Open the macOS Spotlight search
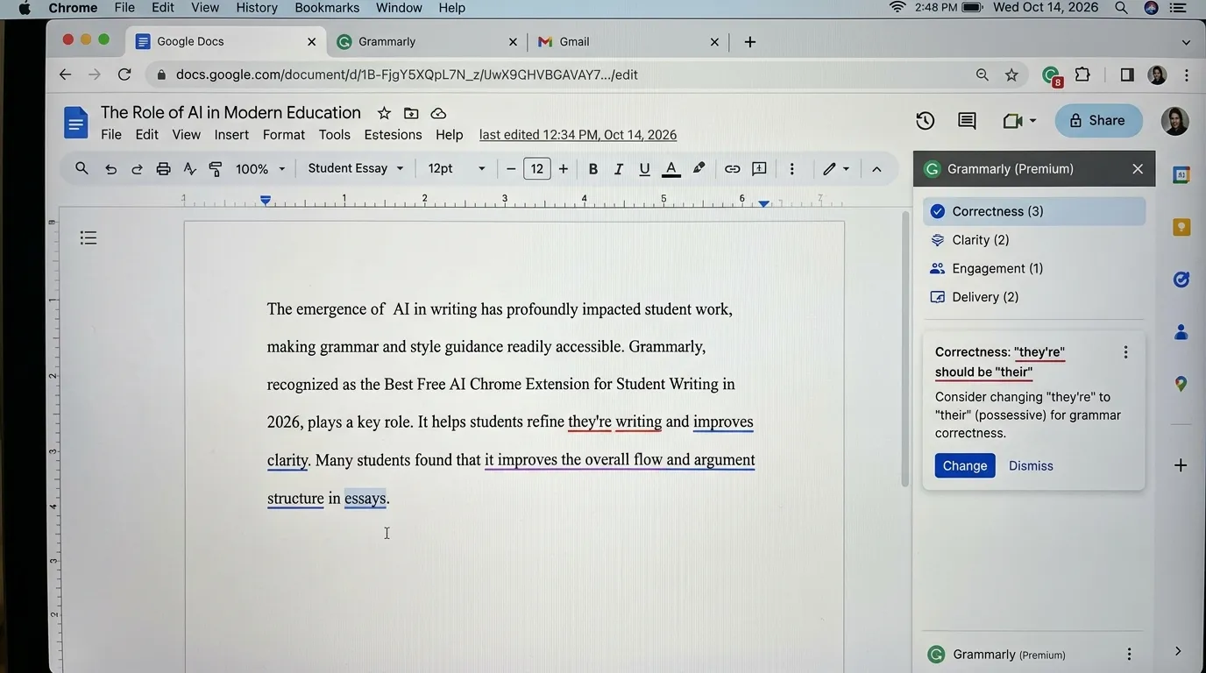Viewport: 1206px width, 673px height. [1121, 8]
